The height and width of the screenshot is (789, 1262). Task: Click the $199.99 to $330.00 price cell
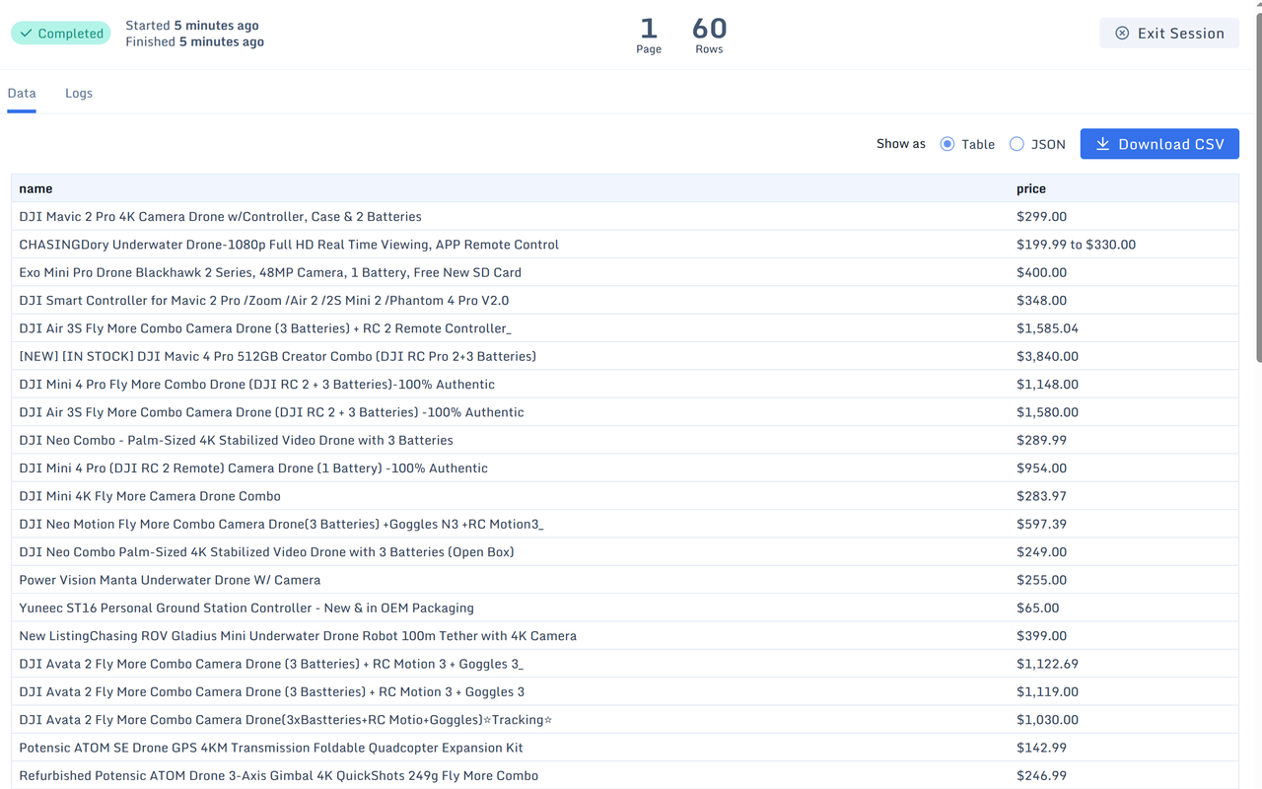coord(1076,245)
